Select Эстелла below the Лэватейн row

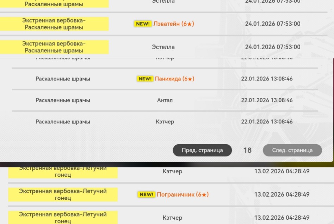(163, 47)
